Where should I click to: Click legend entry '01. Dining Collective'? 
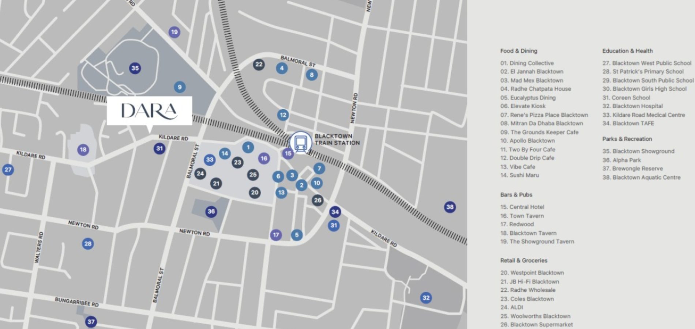pyautogui.click(x=527, y=63)
